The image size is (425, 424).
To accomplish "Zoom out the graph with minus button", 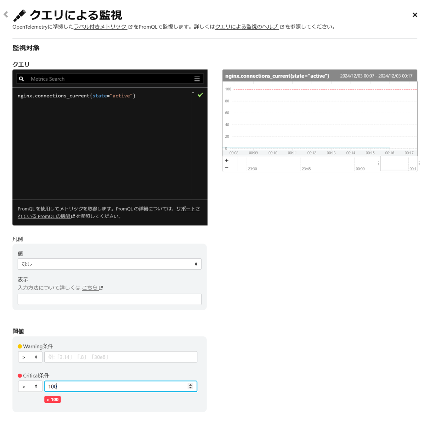I will (227, 168).
